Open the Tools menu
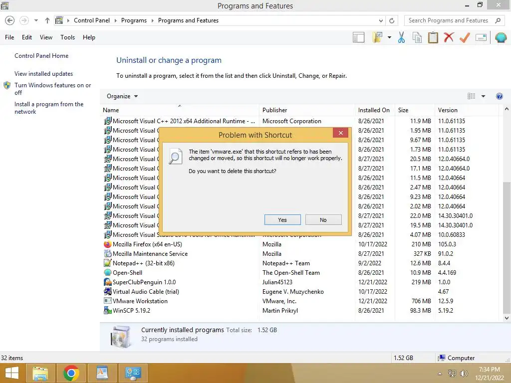The height and width of the screenshot is (383, 511). (67, 37)
